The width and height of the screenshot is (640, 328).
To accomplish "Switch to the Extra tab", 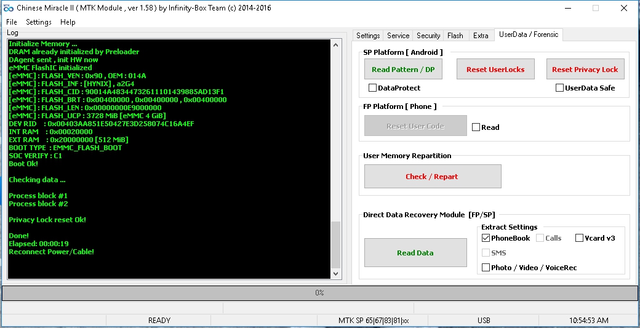I will (481, 36).
